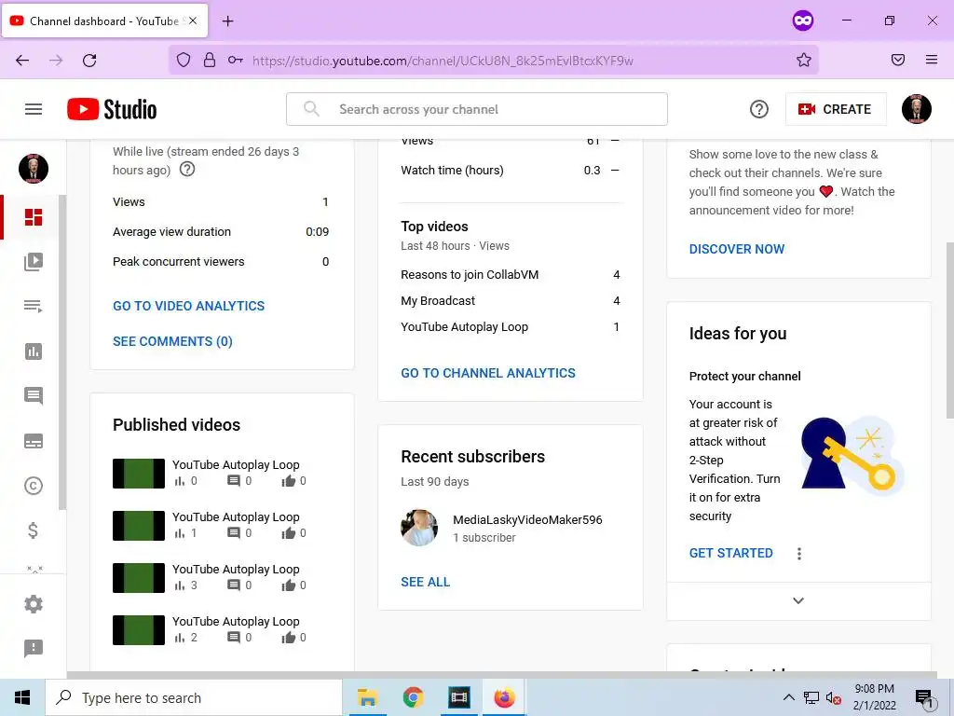954x716 pixels.
Task: Click the tracking protection shield icon
Action: click(184, 60)
